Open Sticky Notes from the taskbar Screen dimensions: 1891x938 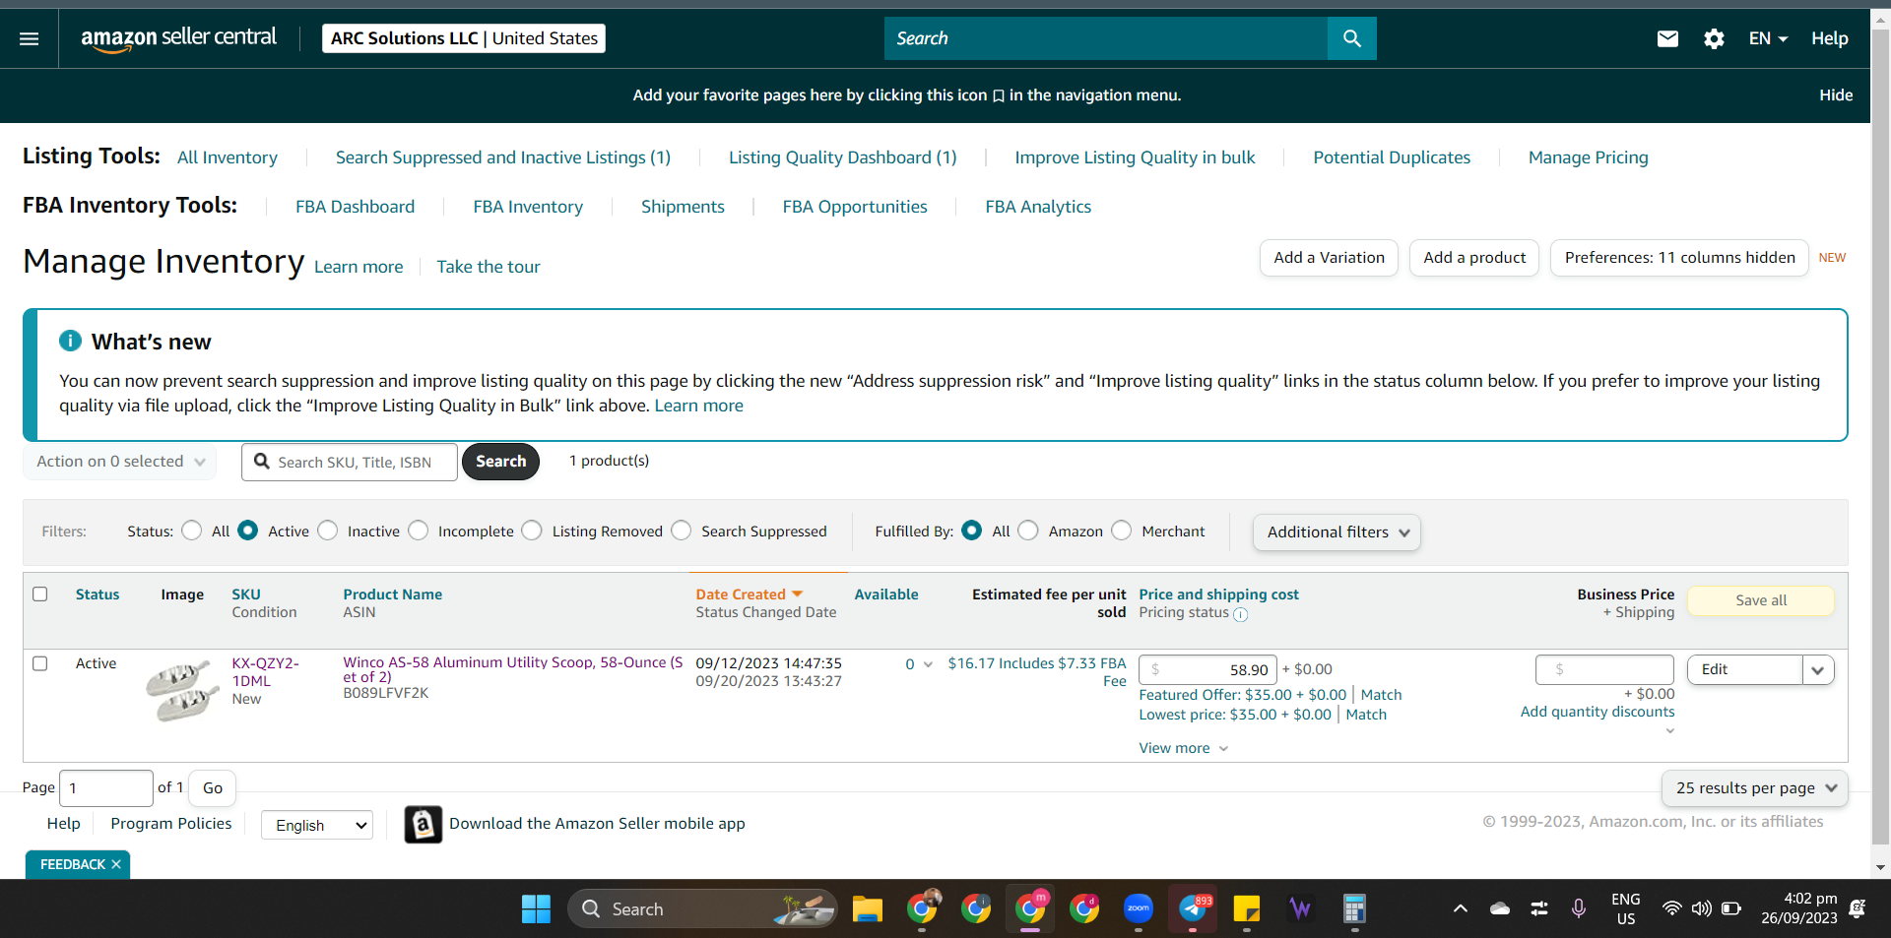click(x=1247, y=908)
